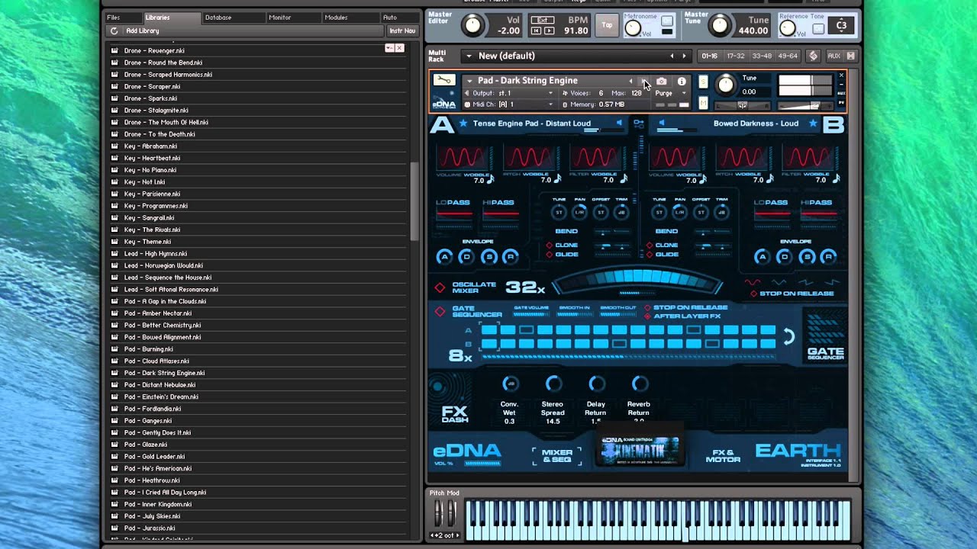Click the speaker icon for layer A

pos(619,123)
